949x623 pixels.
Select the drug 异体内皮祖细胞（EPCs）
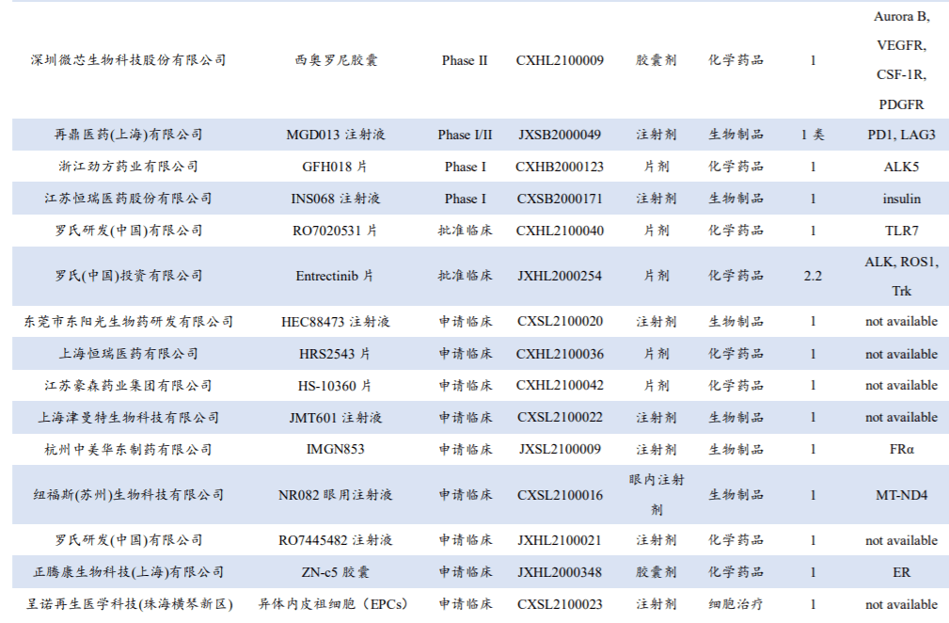[335, 604]
